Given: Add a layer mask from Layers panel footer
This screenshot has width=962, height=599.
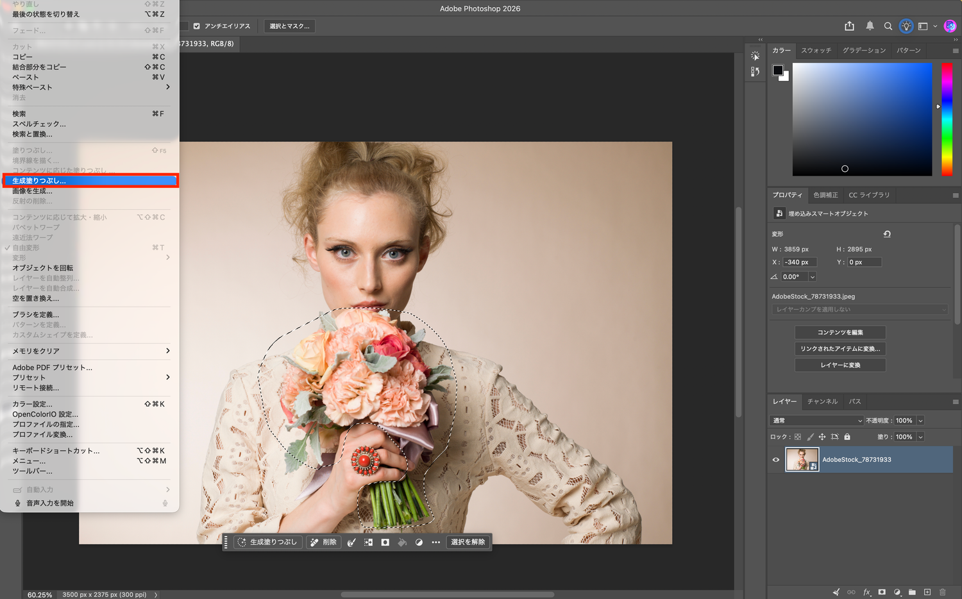Looking at the screenshot, I should click(882, 592).
